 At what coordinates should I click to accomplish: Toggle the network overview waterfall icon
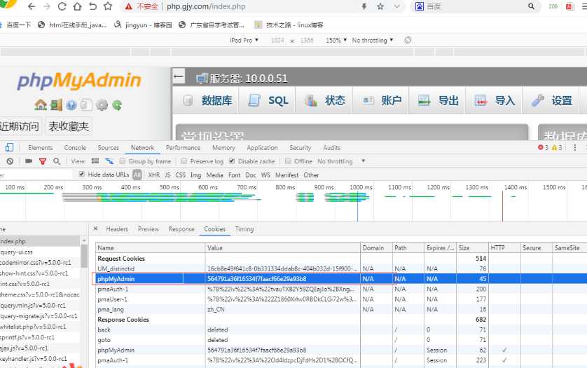point(109,161)
